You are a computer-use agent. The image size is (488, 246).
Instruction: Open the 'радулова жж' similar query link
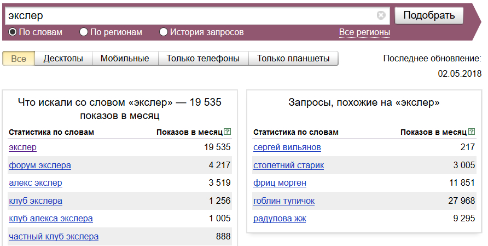(x=280, y=219)
